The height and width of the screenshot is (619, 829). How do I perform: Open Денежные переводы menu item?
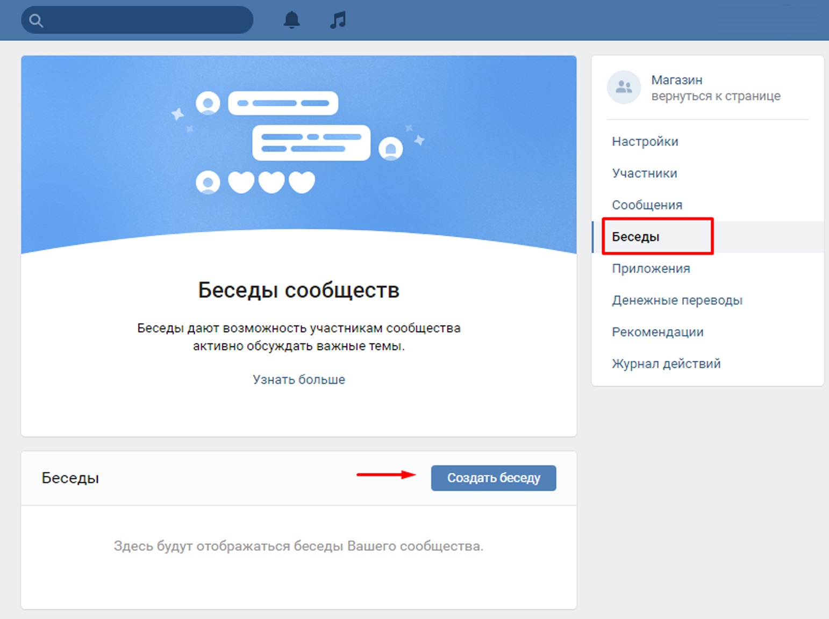point(677,300)
